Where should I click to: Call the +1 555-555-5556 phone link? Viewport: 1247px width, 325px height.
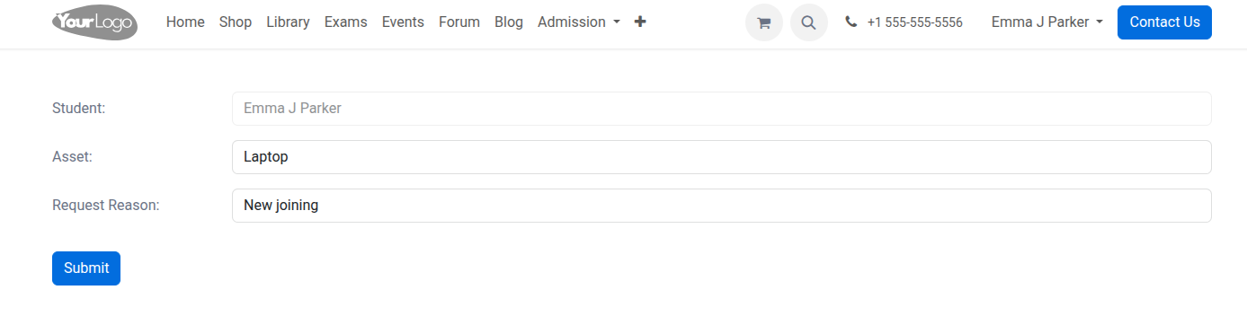[914, 22]
